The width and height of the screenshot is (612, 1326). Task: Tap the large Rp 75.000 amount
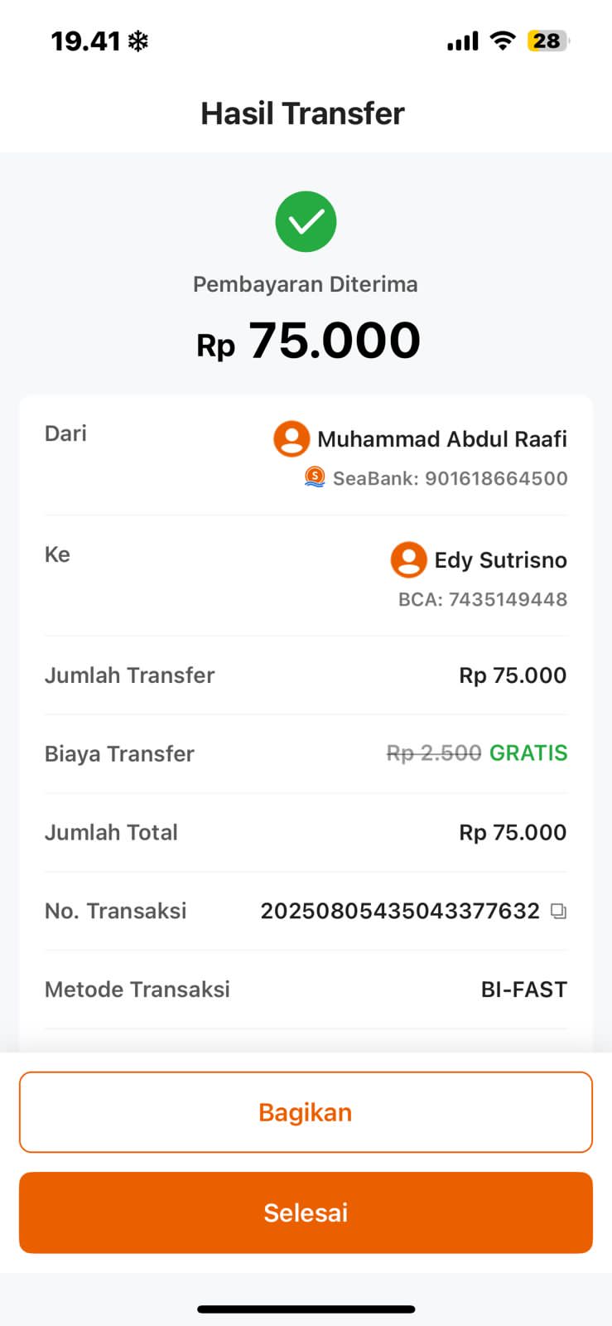[x=308, y=341]
